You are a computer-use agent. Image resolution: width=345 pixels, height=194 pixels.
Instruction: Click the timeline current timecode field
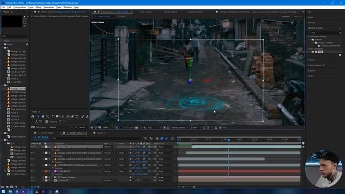[41, 137]
